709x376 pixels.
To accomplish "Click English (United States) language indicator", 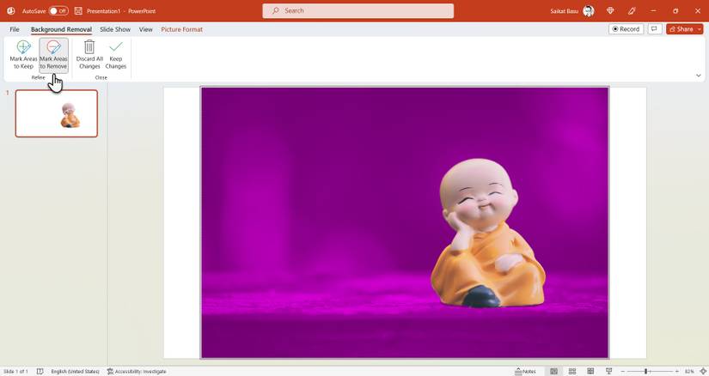I will [75, 372].
